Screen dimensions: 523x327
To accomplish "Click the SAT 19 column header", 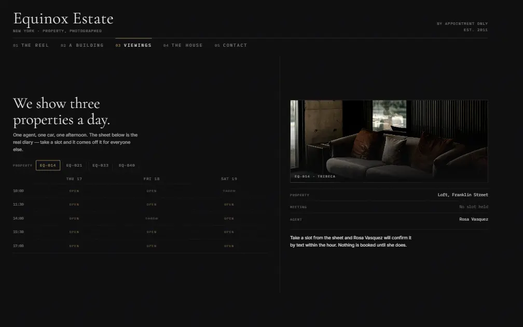I will click(x=229, y=179).
